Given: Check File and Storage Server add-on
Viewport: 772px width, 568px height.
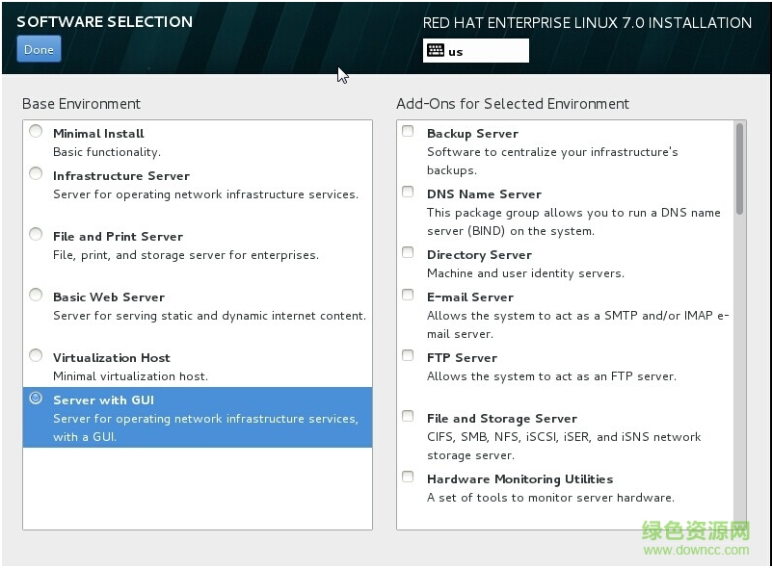Looking at the screenshot, I should [409, 417].
